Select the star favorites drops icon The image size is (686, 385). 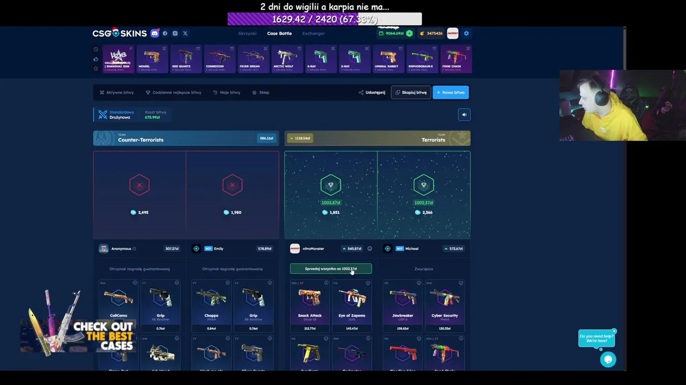96,68
